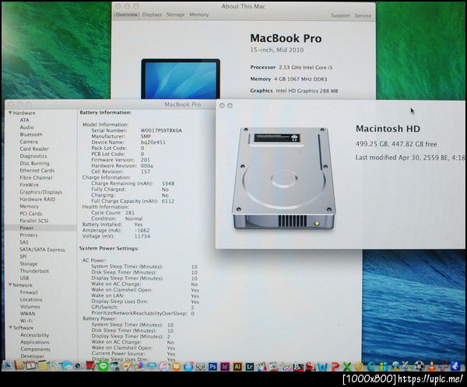Screen dimensions: 467x387
Task: Switch to the Memory tab
Action: 199,15
